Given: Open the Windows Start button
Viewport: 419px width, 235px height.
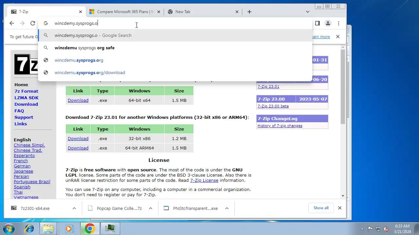Looking at the screenshot, I should (9, 228).
